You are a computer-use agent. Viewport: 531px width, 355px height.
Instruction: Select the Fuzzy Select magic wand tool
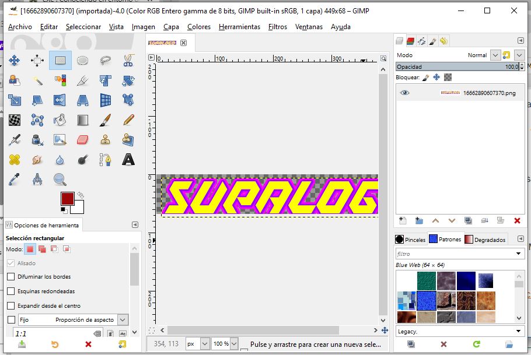pos(37,80)
